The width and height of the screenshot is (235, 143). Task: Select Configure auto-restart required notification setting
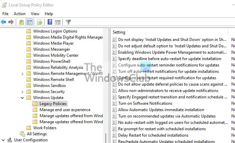pos(167,78)
